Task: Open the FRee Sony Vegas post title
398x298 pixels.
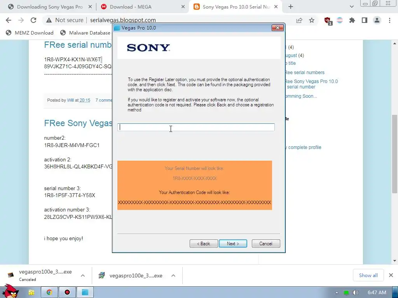Action: [x=78, y=123]
